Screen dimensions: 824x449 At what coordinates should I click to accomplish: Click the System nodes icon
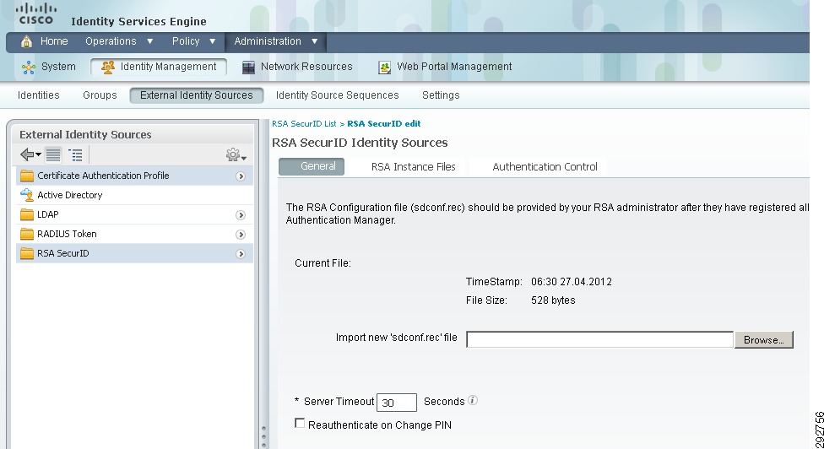coord(29,68)
